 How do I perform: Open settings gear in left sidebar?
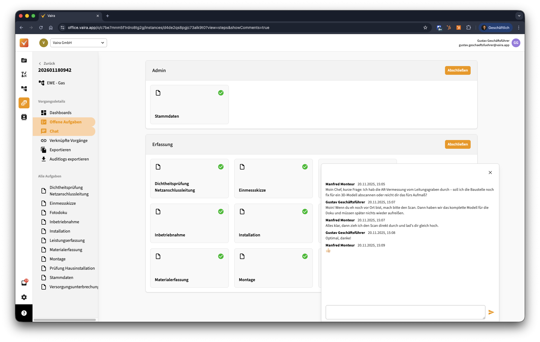[24, 297]
